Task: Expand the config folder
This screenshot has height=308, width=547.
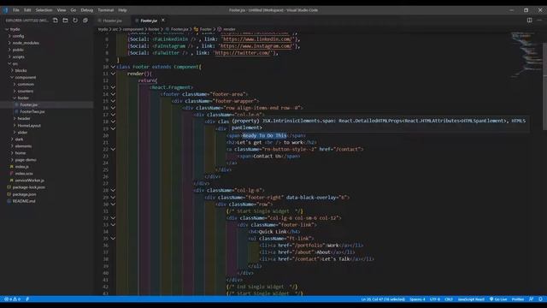Action: tap(18, 36)
